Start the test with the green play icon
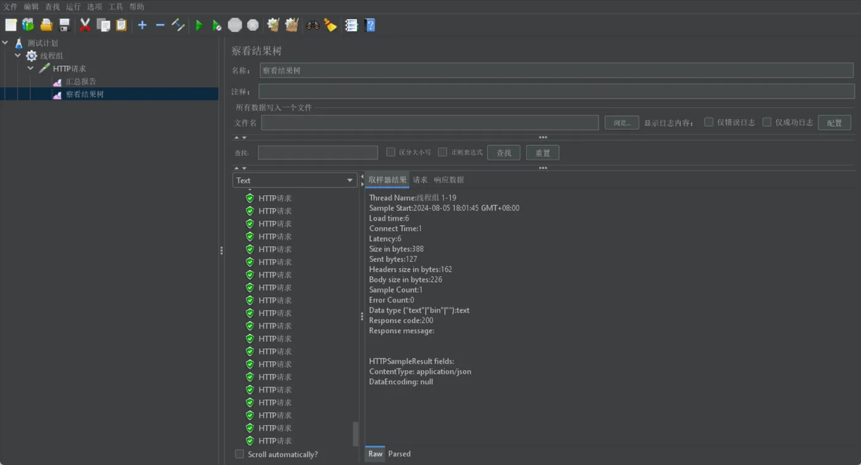 click(x=199, y=25)
